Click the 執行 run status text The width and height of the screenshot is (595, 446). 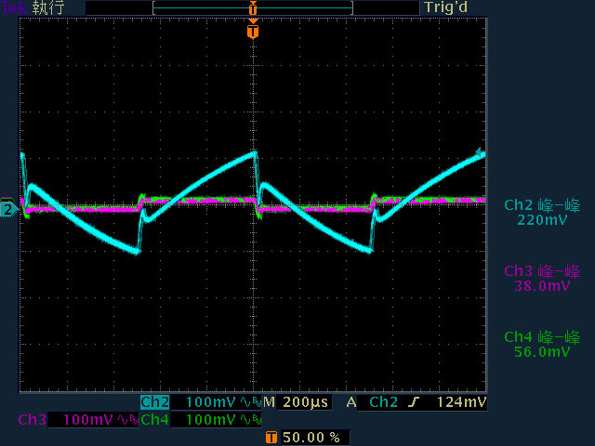[48, 7]
